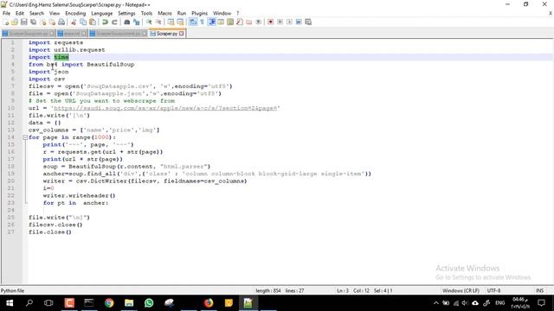Open the View menu
The image size is (554, 311).
[55, 13]
